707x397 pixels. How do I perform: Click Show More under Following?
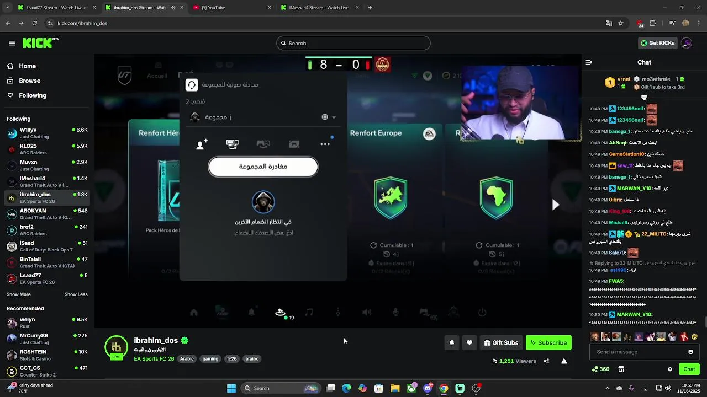pyautogui.click(x=19, y=294)
